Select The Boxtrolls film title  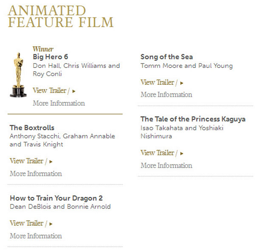32,127
